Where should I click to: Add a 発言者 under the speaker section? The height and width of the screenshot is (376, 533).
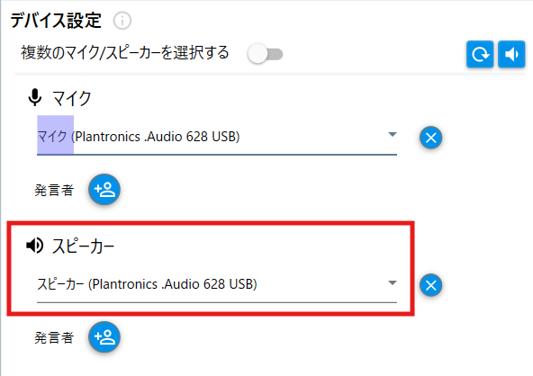[x=104, y=337]
